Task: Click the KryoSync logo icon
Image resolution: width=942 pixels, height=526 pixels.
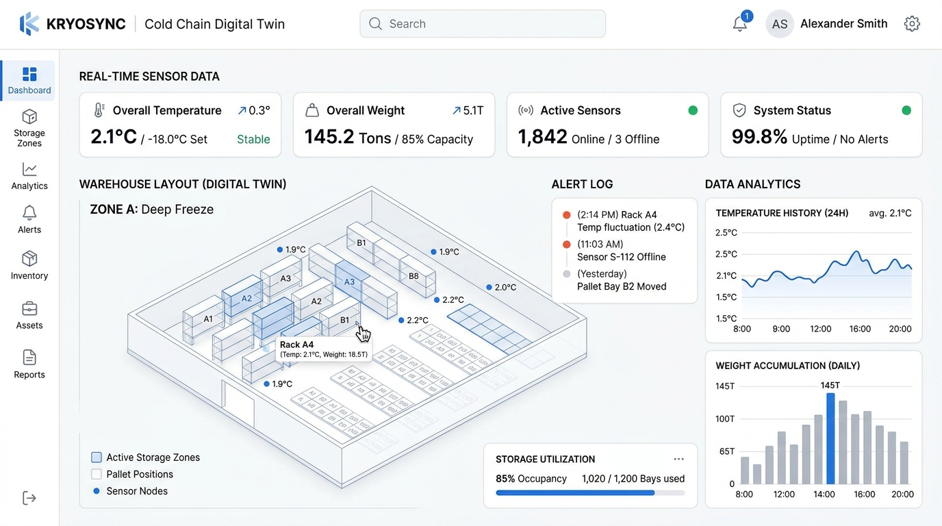Action: (x=29, y=24)
